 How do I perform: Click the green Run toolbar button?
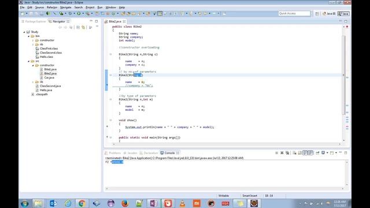click(x=79, y=14)
